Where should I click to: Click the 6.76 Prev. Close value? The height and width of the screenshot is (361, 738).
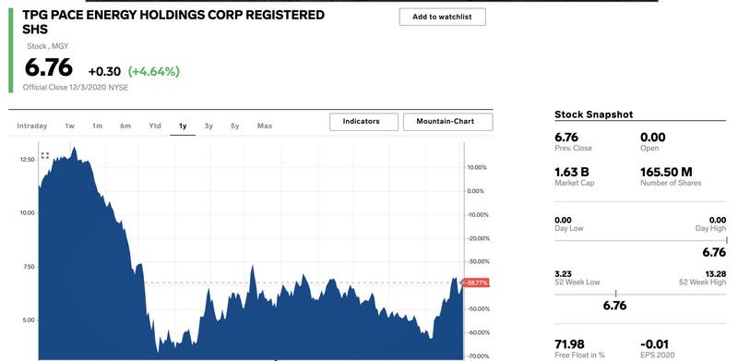566,138
